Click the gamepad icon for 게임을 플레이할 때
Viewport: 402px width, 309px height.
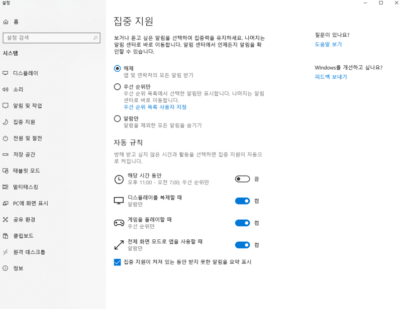tap(119, 223)
